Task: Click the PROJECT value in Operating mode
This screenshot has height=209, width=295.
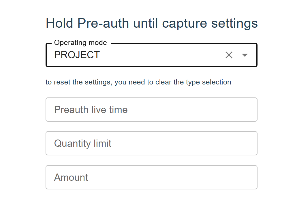Action: click(77, 55)
